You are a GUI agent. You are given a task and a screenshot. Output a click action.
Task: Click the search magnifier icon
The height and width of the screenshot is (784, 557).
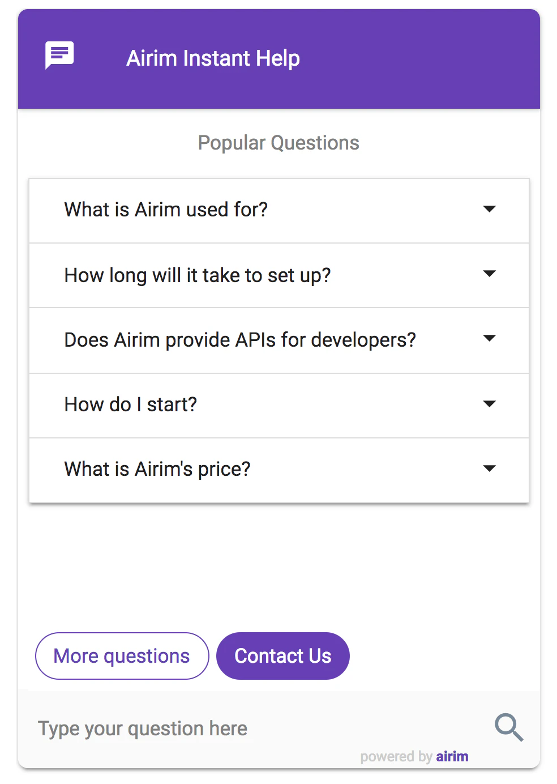(508, 727)
